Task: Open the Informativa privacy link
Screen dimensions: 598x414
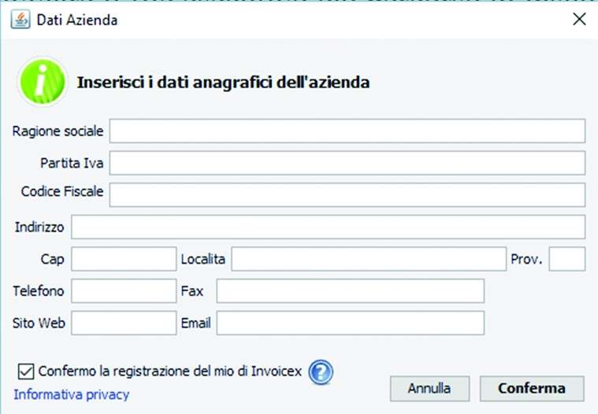Action: (71, 394)
